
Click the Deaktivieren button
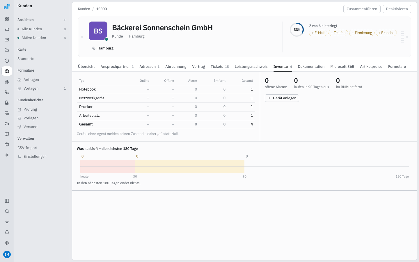click(397, 9)
